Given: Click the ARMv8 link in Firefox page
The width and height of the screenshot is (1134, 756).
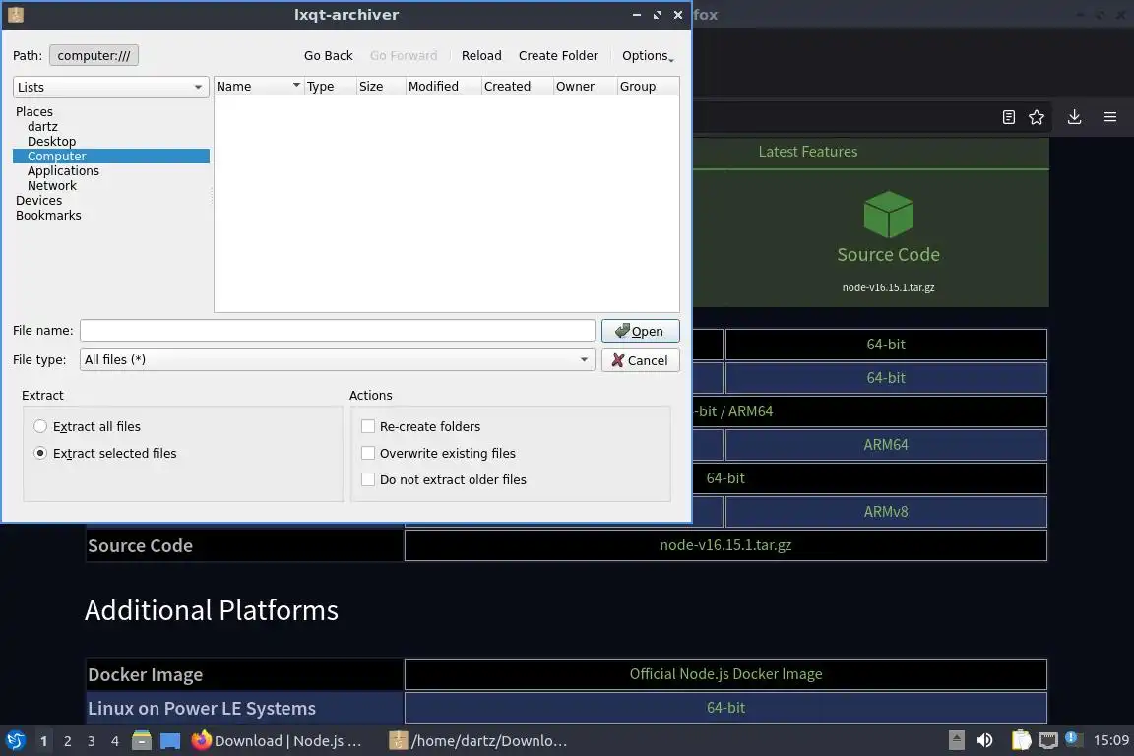Looking at the screenshot, I should [x=885, y=512].
